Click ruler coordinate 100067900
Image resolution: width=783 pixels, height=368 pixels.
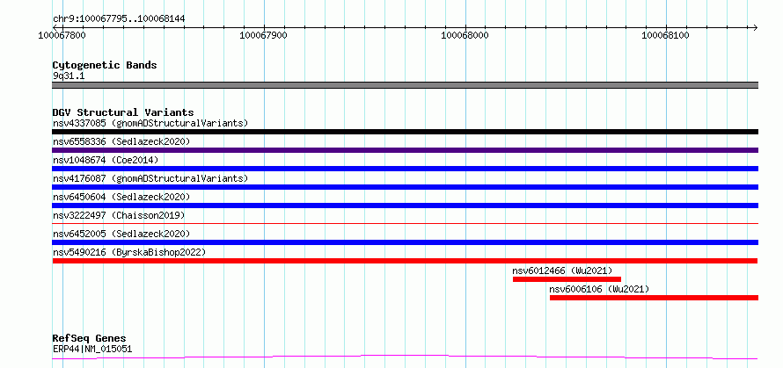coord(263,35)
